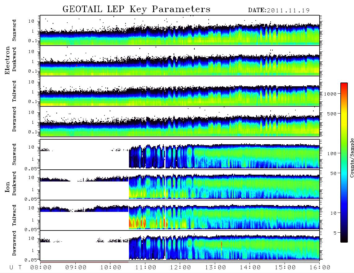The image size is (354, 273).
Task: Click the 10:00 time tick label
Action: click(111, 268)
